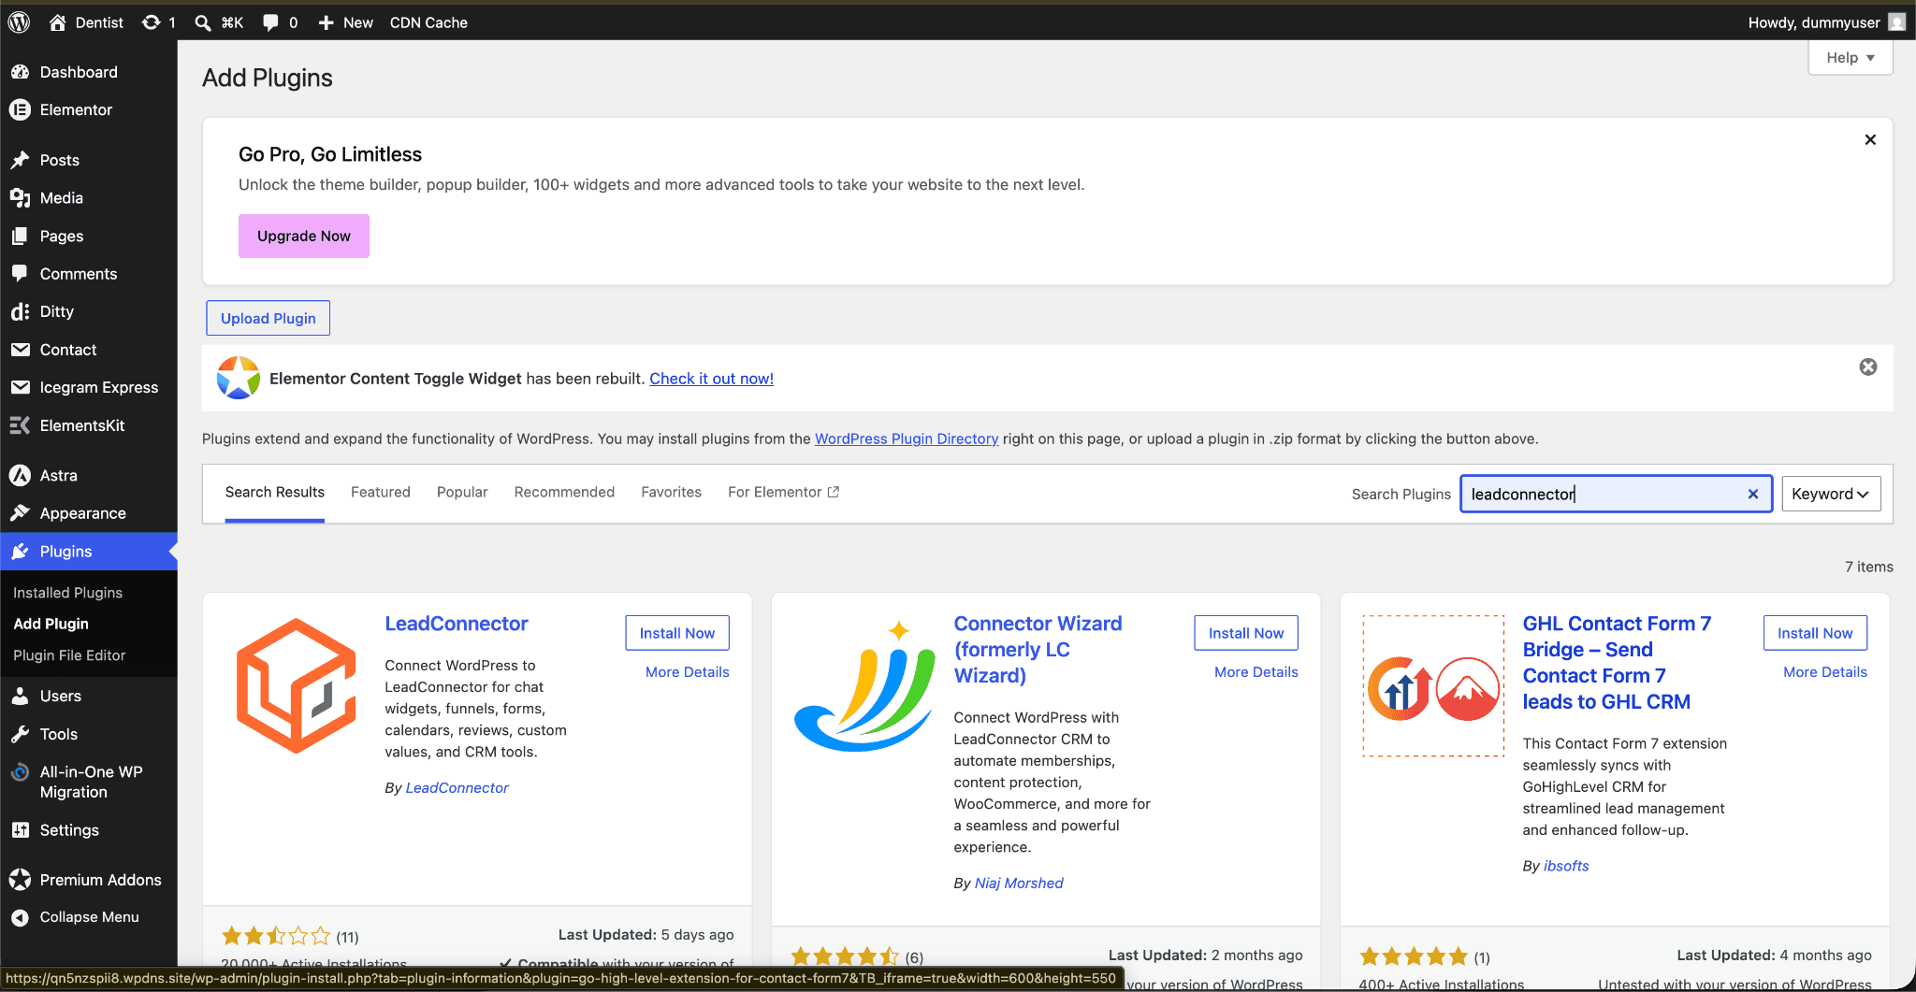The image size is (1916, 992).
Task: Open the Premium Addons icon
Action: click(x=20, y=880)
